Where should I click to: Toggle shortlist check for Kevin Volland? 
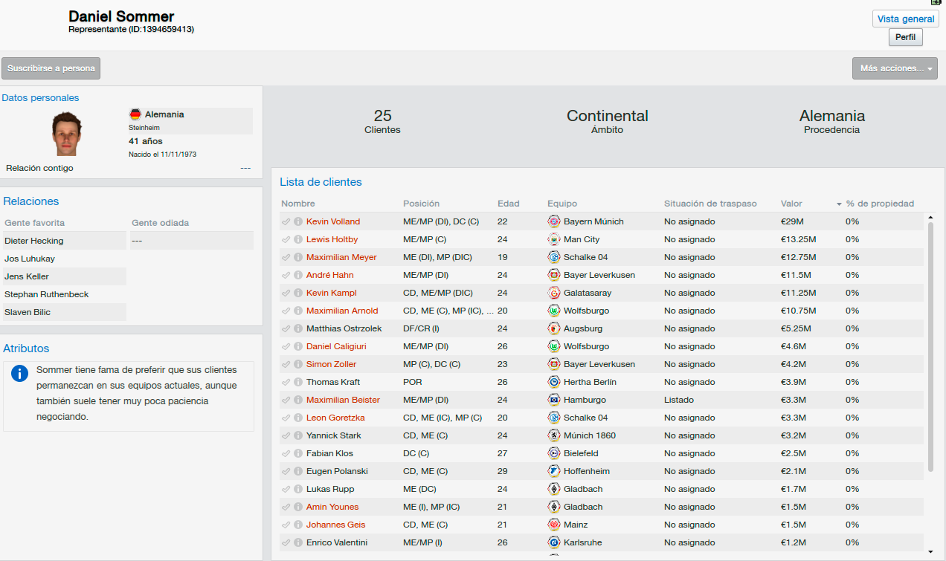(286, 221)
